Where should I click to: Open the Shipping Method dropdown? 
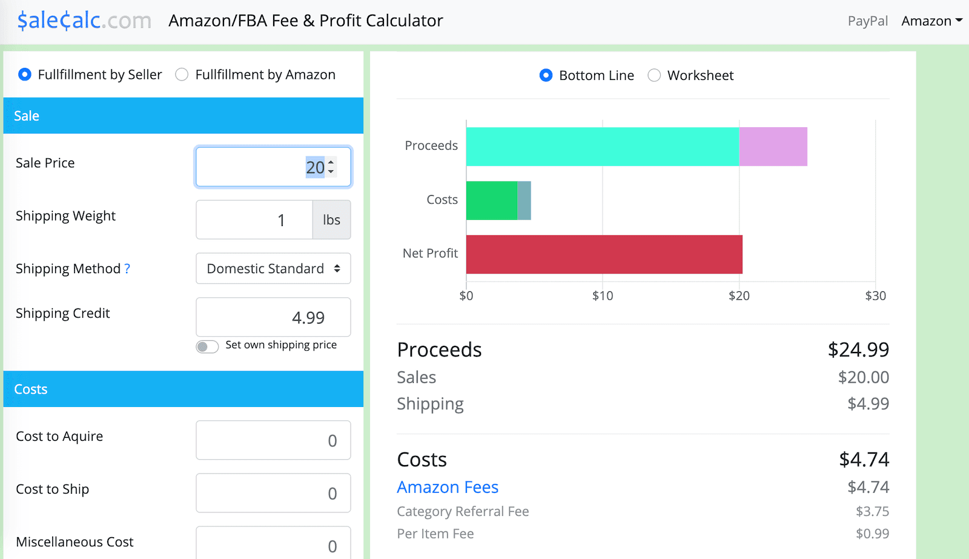tap(273, 268)
